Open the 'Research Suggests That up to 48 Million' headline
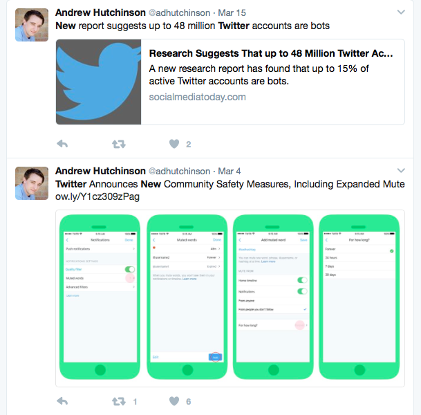The width and height of the screenshot is (421, 415). (x=271, y=53)
